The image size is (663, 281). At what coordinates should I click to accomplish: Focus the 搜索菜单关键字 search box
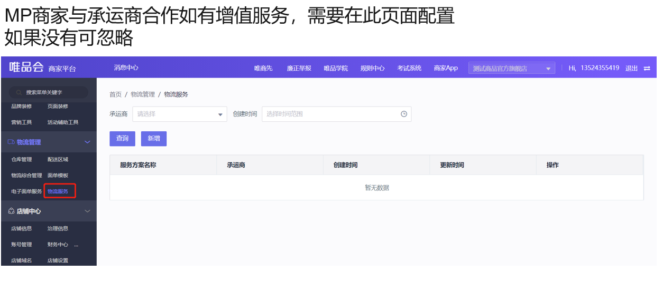49,92
